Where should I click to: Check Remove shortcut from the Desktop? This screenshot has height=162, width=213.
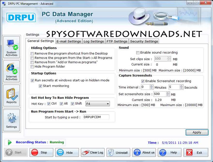click(32, 53)
